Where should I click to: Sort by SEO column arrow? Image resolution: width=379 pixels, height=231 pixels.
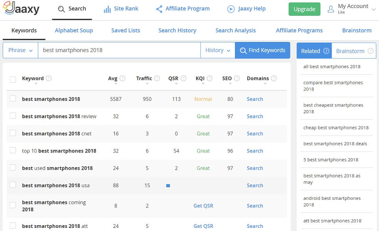[230, 84]
